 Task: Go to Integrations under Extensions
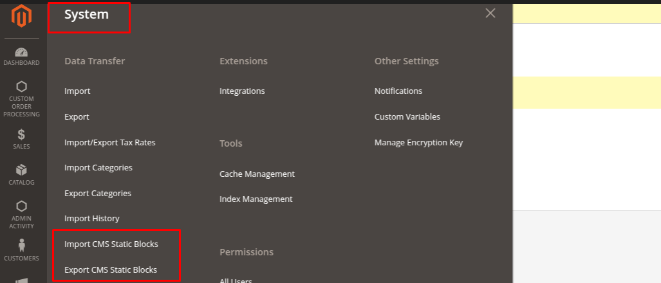click(242, 91)
